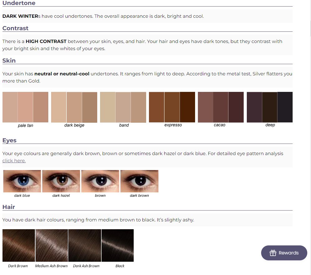Follow the "click here" eye analysis link
This screenshot has width=311, height=275.
[14, 161]
